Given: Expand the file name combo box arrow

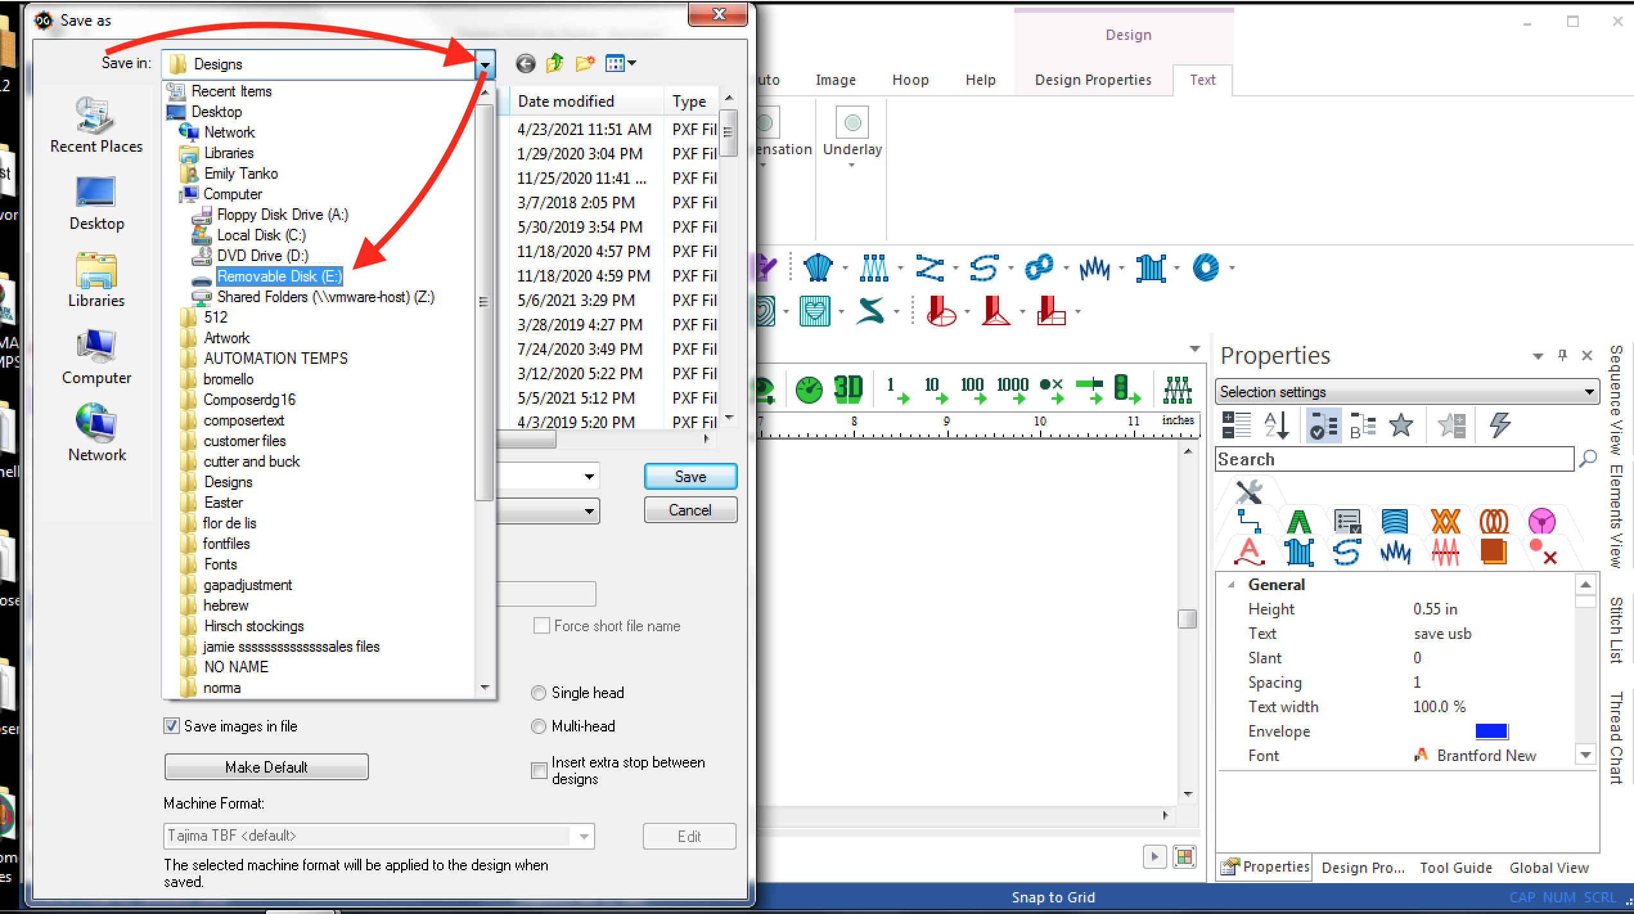Looking at the screenshot, I should pos(589,476).
